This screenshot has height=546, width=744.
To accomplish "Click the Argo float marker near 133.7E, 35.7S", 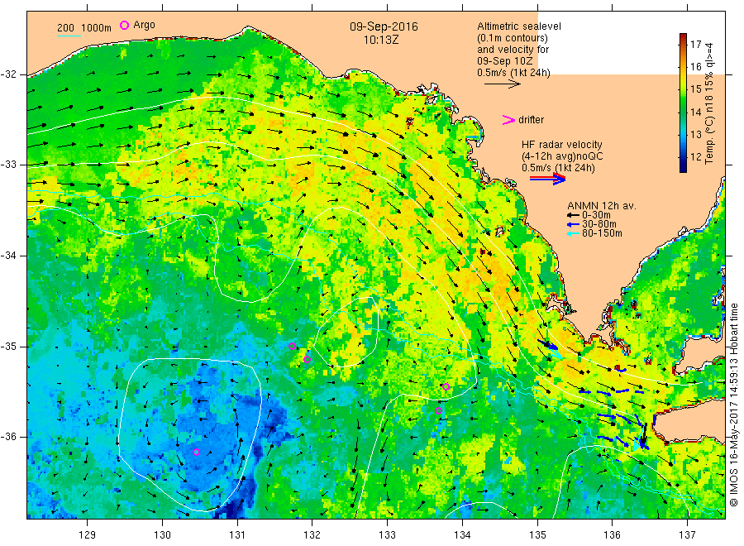I will pyautogui.click(x=438, y=410).
